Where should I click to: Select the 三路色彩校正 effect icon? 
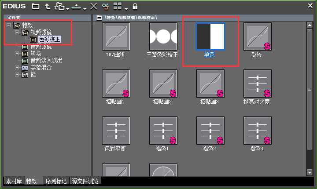coord(163,36)
